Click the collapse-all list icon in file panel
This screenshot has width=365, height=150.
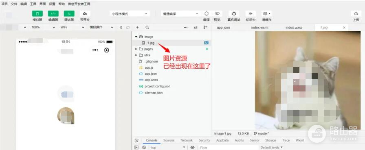(196, 27)
